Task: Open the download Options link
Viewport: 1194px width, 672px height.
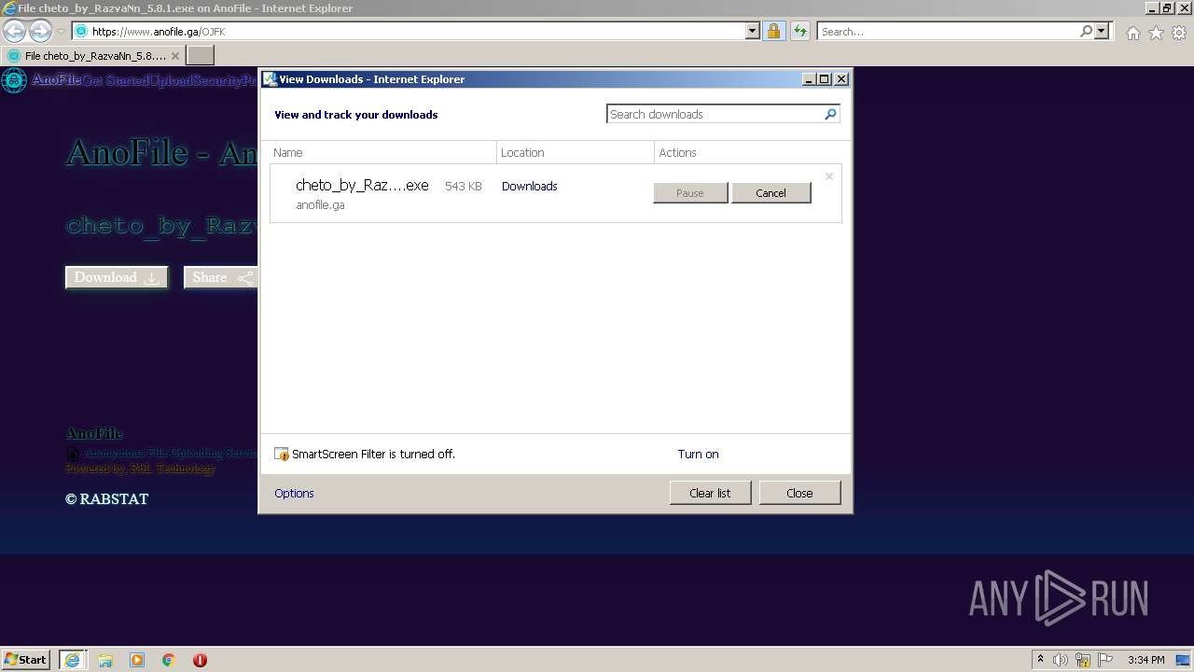Action: 294,493
